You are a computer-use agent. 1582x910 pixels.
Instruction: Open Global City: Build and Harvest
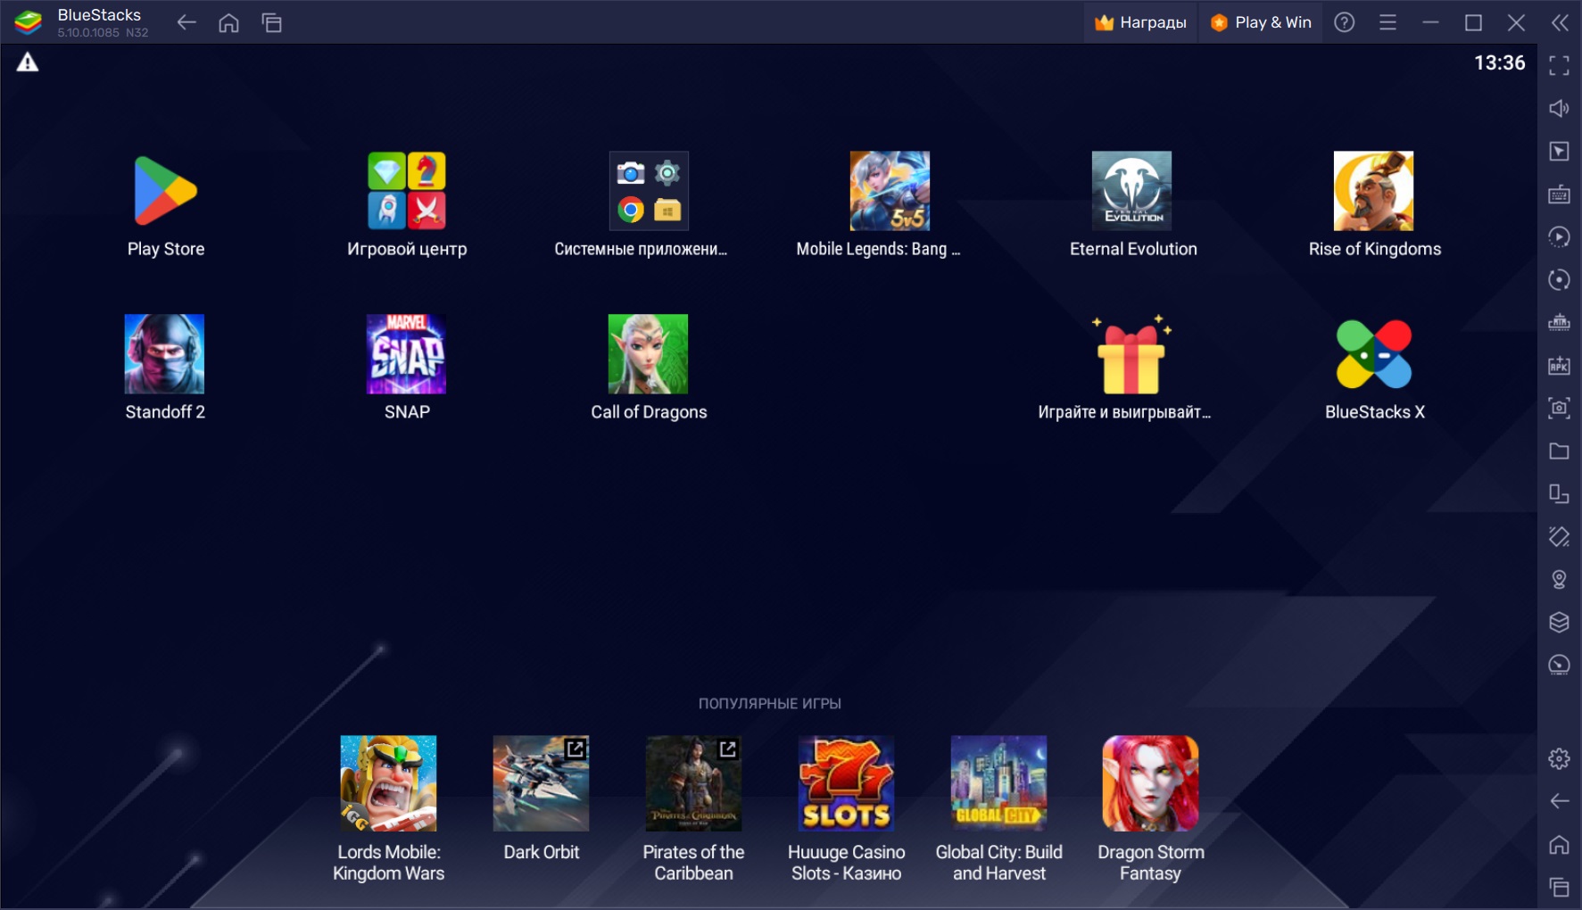998,783
